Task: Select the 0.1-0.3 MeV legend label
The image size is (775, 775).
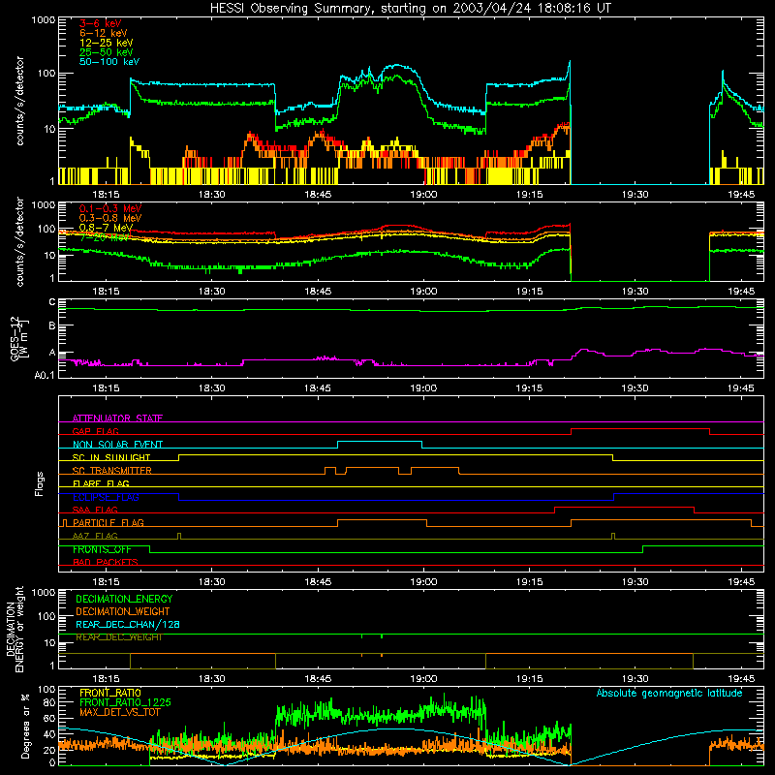Action: click(x=110, y=209)
